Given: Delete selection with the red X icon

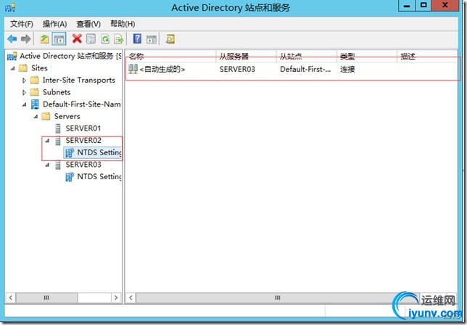Looking at the screenshot, I should pos(77,38).
